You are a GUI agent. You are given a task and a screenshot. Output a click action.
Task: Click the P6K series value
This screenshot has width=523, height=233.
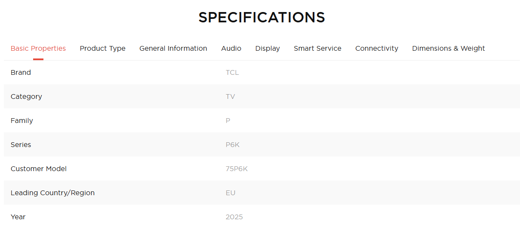click(x=233, y=145)
